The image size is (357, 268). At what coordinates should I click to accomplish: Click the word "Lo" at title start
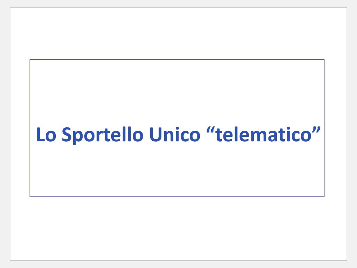point(46,135)
